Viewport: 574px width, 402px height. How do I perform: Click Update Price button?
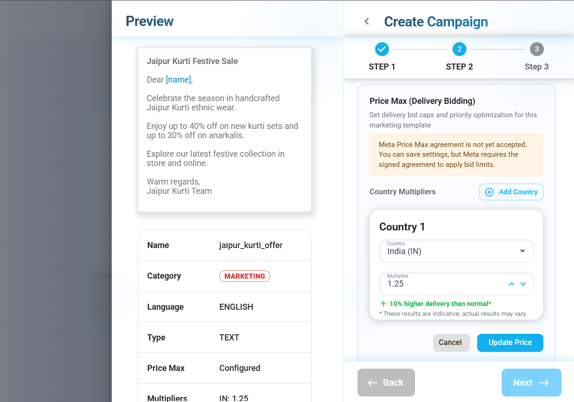click(510, 343)
